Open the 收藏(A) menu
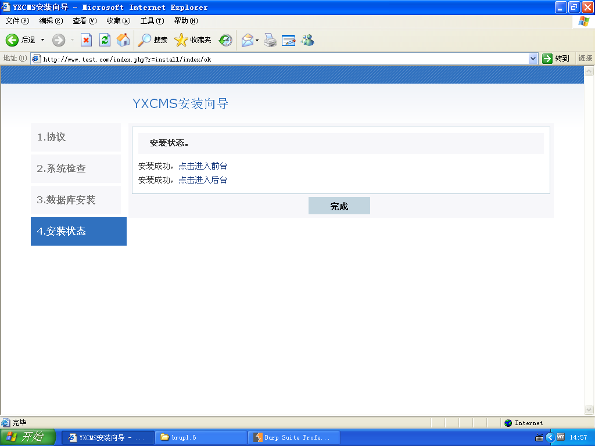This screenshot has width=595, height=446. 119,21
